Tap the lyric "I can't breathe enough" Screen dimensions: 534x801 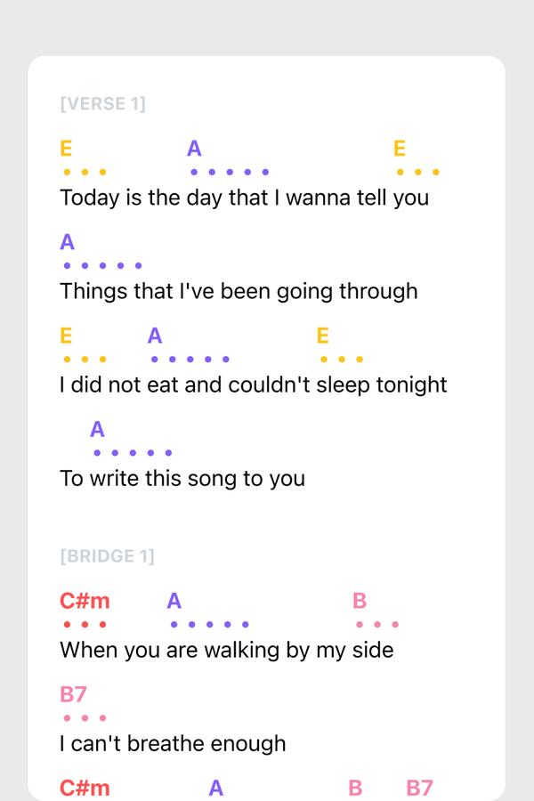(x=173, y=743)
